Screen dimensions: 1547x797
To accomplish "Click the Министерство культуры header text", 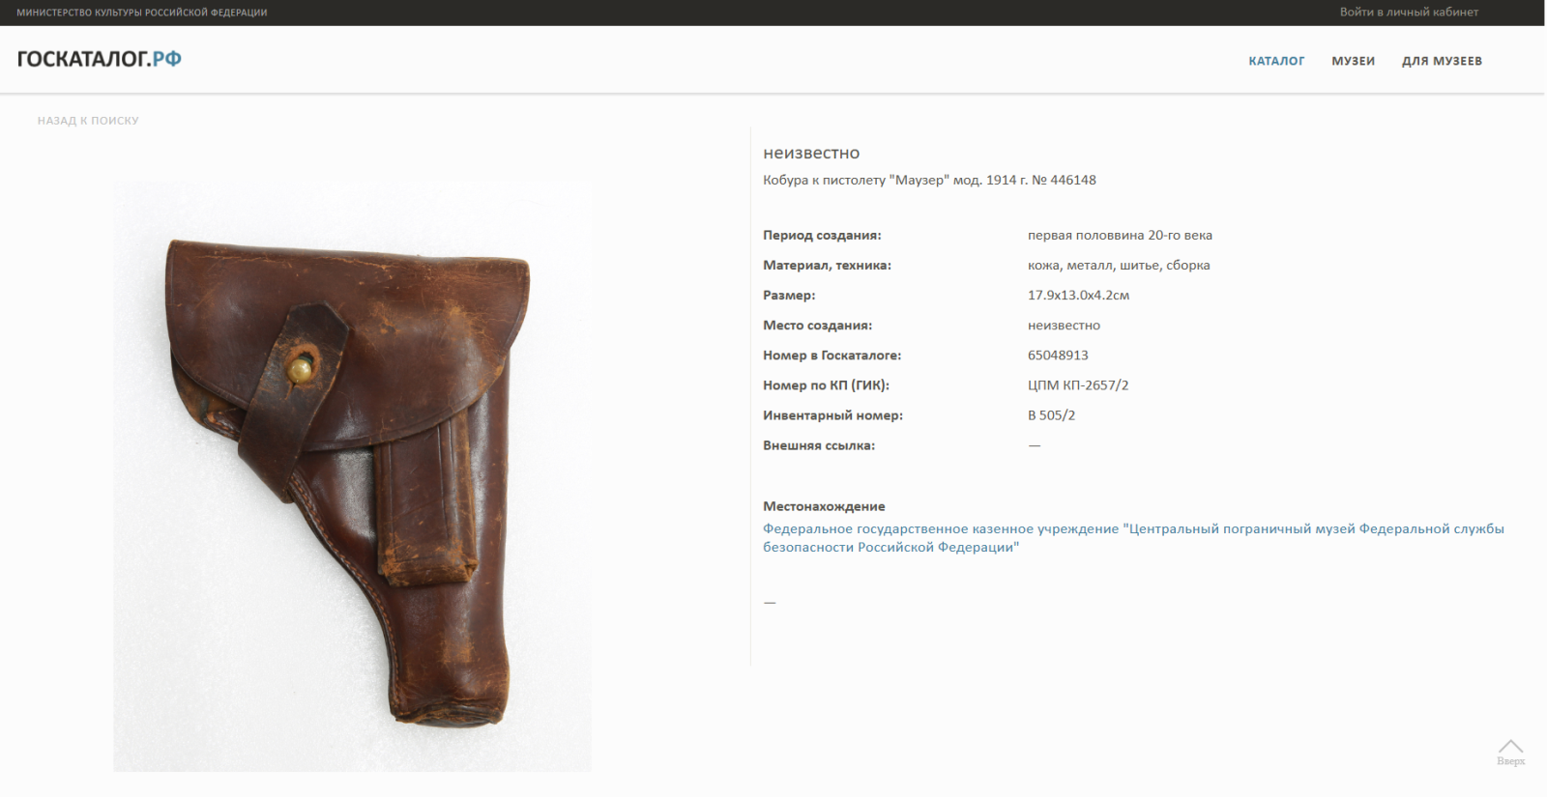I will click(x=142, y=13).
